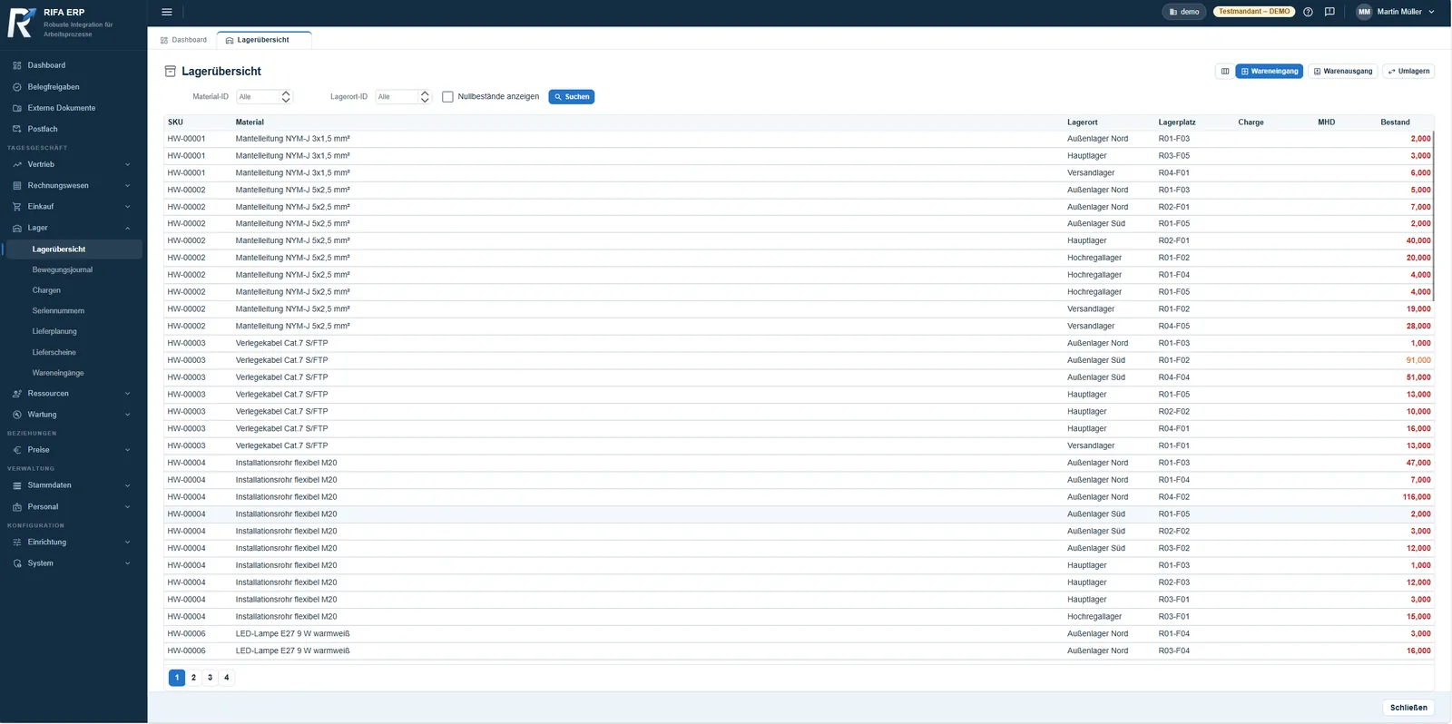Click the Lager warehouse icon
Screen dimensions: 1452x724
click(16, 228)
